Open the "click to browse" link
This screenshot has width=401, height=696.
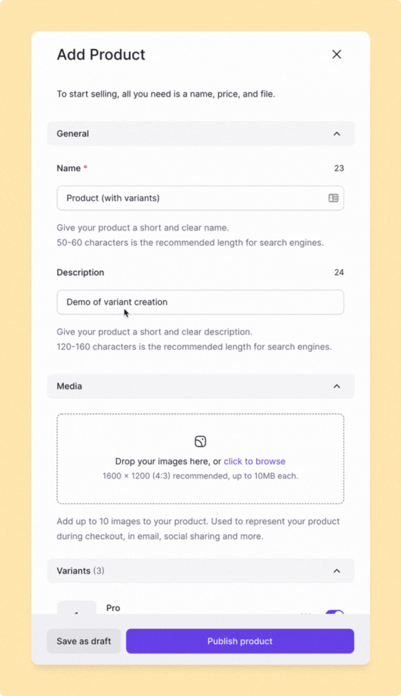[254, 461]
